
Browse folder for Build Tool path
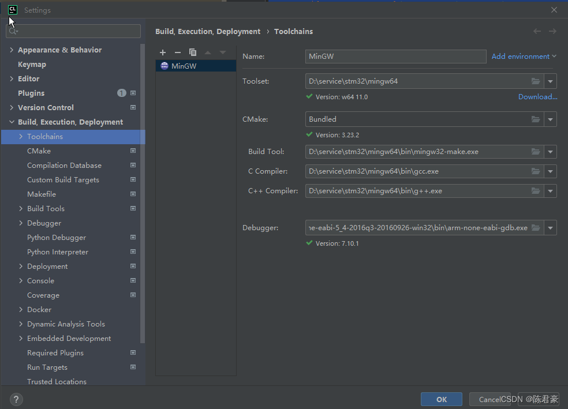(x=536, y=152)
